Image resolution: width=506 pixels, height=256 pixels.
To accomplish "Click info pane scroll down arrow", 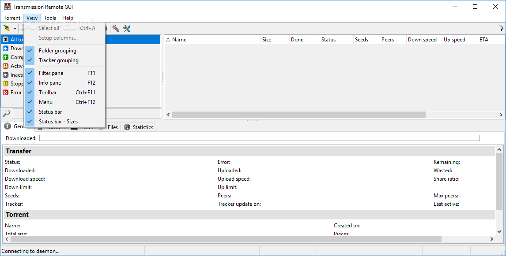I will point(499,231).
